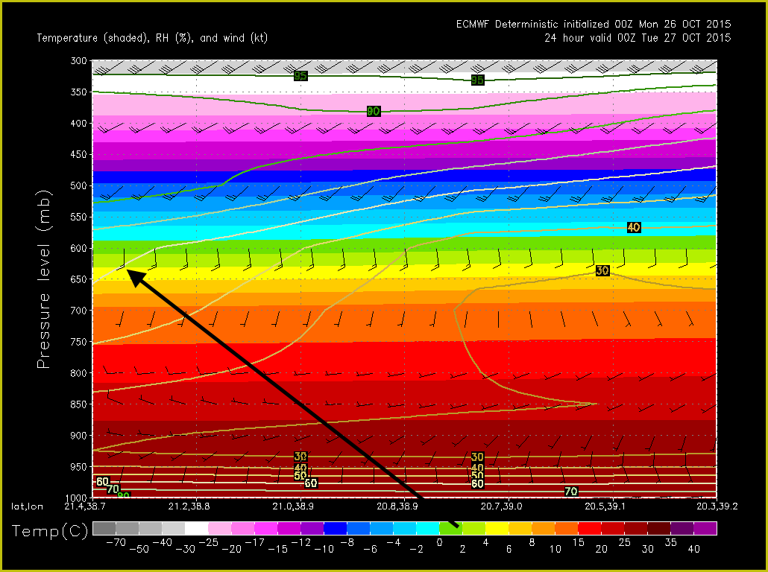Click the -17 legend value
This screenshot has height=572, width=768.
[255, 542]
